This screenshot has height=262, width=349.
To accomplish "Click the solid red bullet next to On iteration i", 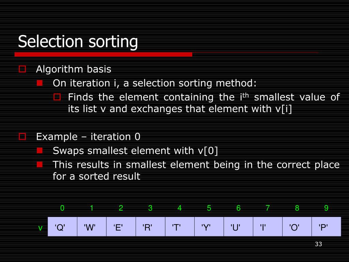I will click(40, 83).
